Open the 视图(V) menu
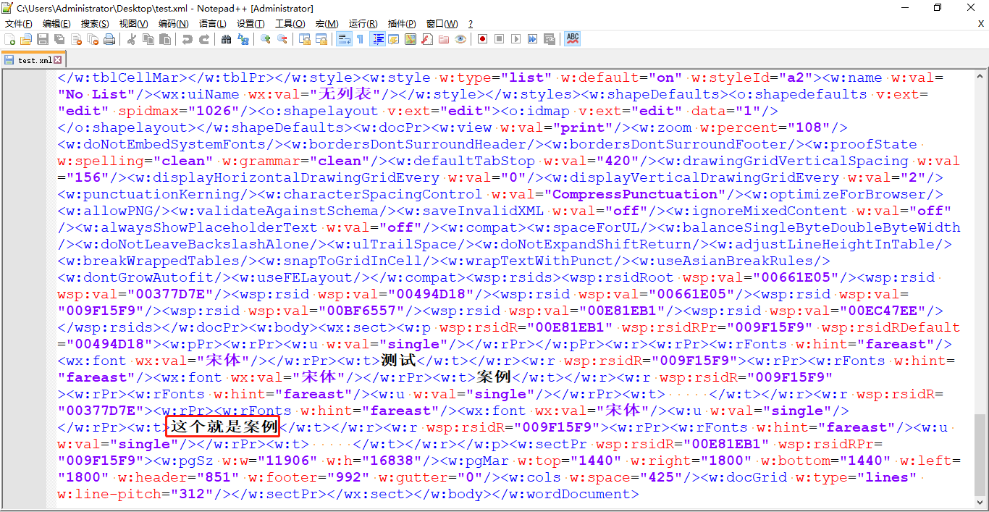The image size is (989, 512). pyautogui.click(x=134, y=24)
